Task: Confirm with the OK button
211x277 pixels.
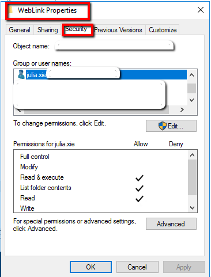Action: pos(91,267)
